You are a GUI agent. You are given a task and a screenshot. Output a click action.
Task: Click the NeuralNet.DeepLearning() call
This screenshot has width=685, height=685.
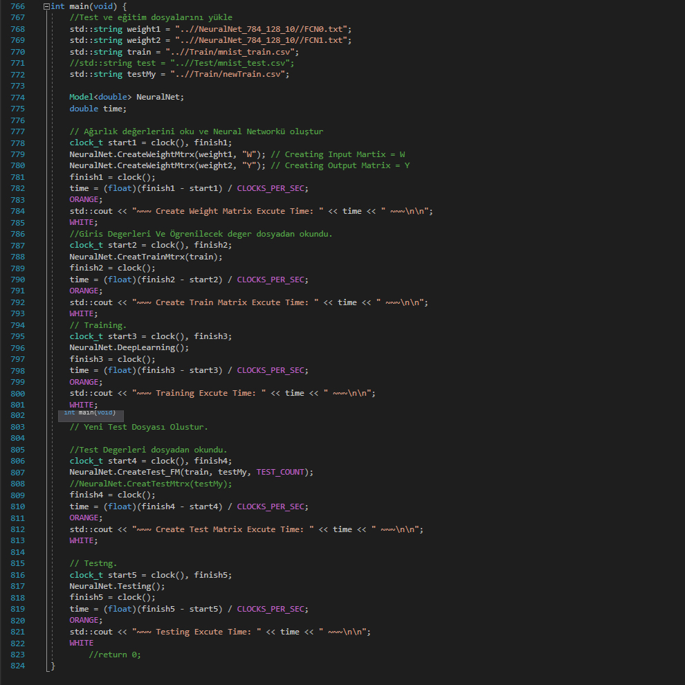click(x=129, y=347)
